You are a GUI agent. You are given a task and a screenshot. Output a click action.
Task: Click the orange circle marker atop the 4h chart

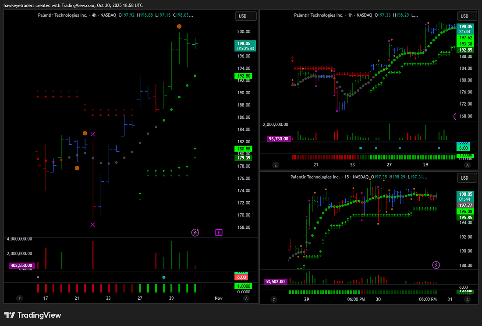coord(179,26)
